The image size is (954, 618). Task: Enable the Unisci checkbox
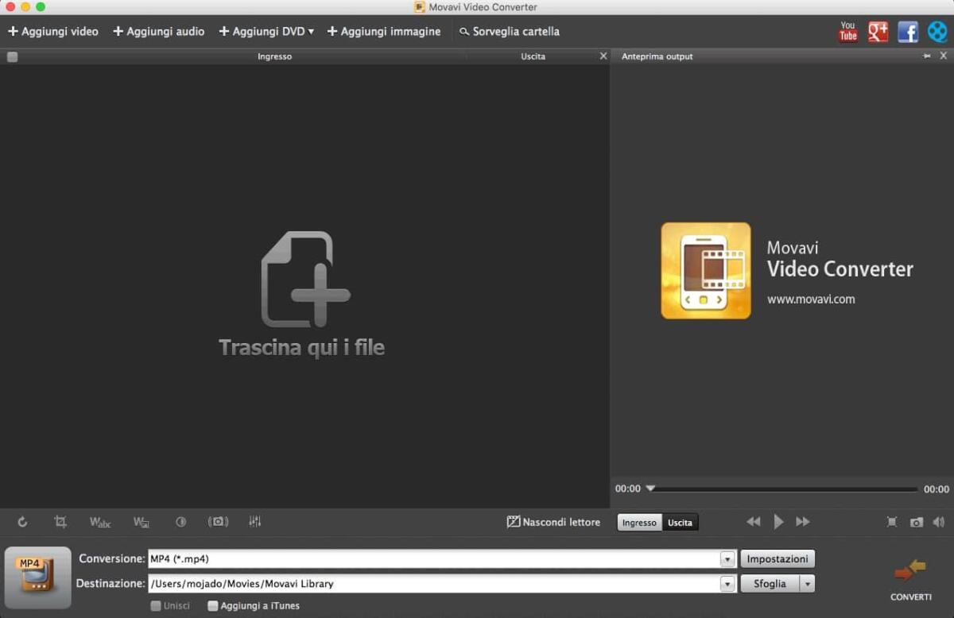(x=156, y=605)
